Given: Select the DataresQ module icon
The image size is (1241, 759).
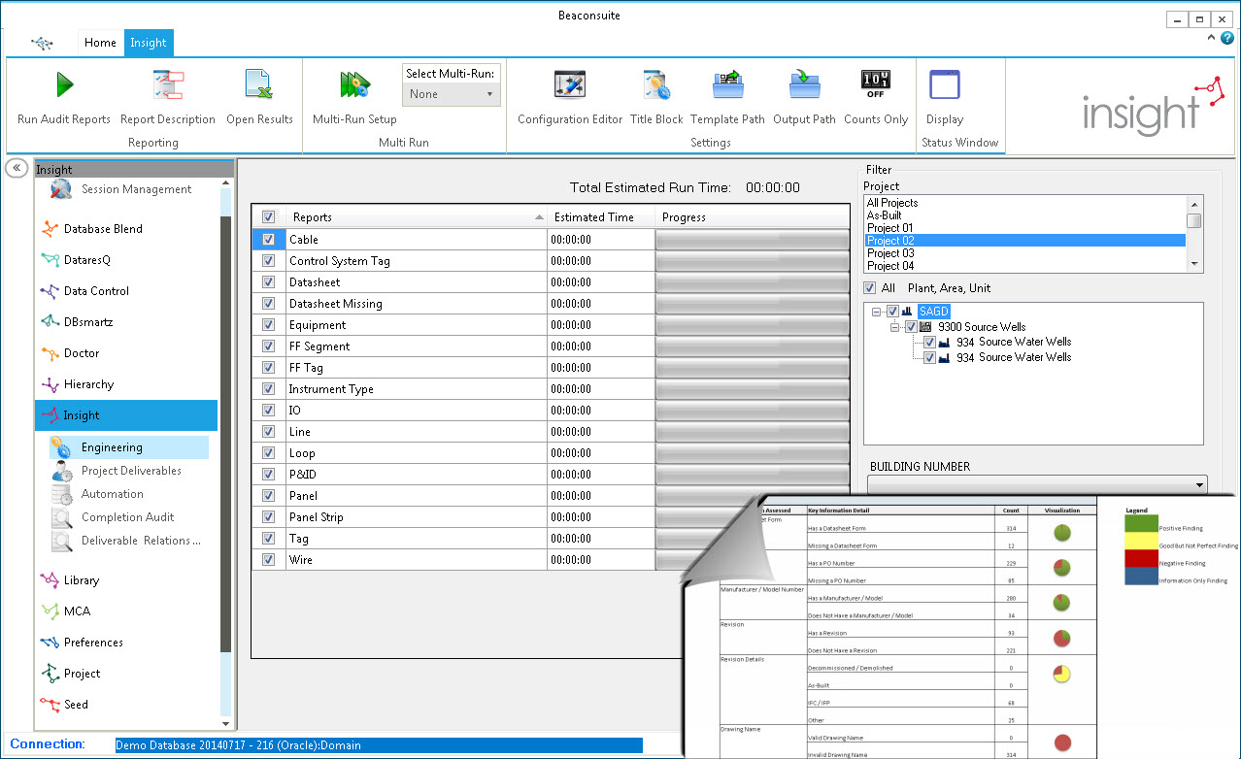Looking at the screenshot, I should tap(50, 260).
